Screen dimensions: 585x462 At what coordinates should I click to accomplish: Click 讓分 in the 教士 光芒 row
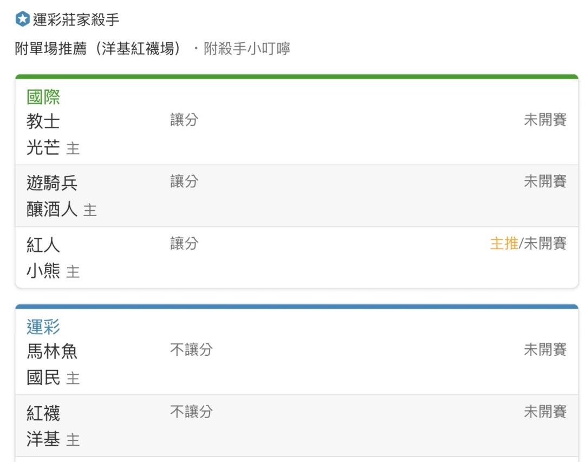coord(184,120)
